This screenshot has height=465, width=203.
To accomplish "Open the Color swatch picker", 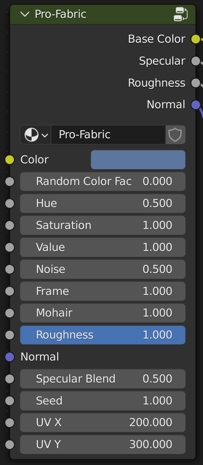I will (138, 160).
